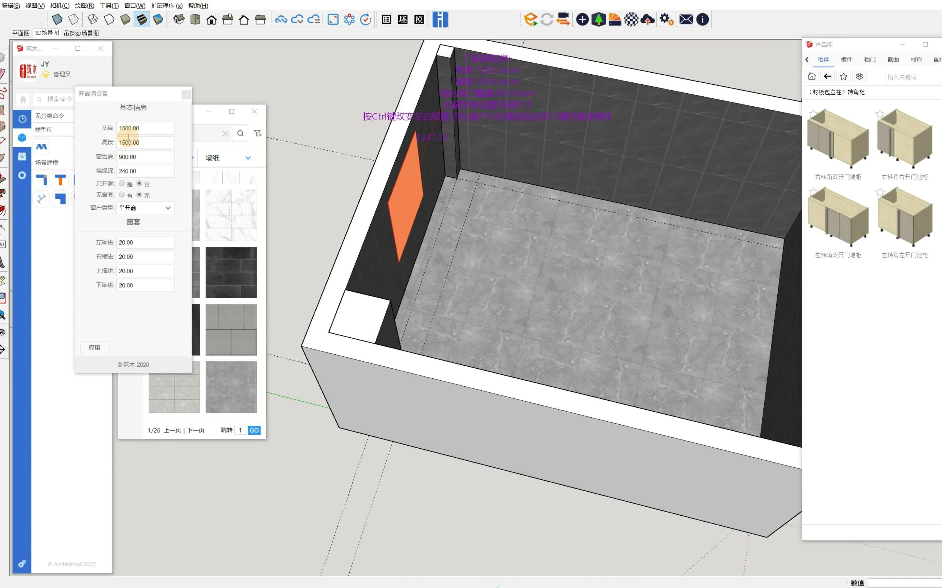Click the blue clock icon in the sidebar

coord(22,119)
